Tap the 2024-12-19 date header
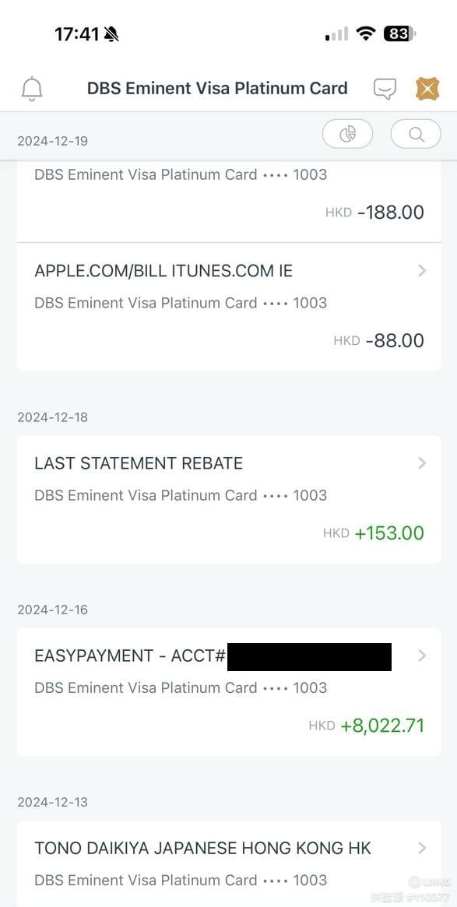 point(53,141)
